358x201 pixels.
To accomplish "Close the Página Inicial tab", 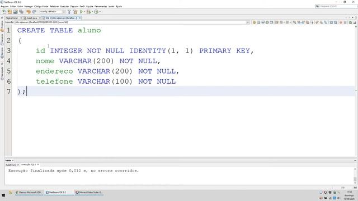I will pos(21,18).
